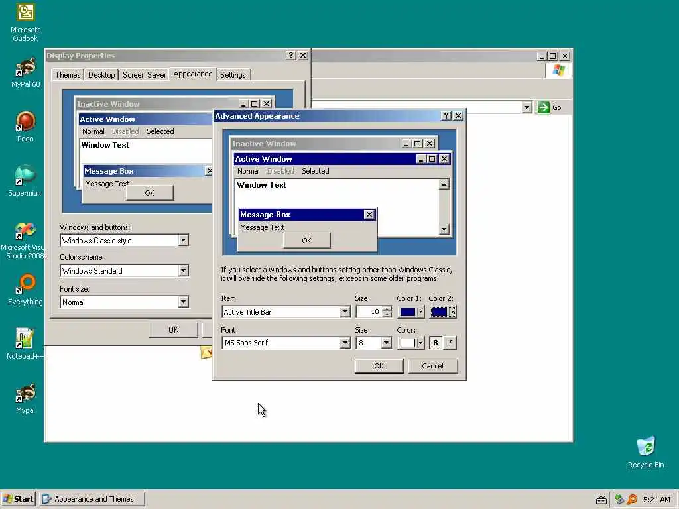Click the help button in Advanced Appearance title bar
Screen dimensions: 679x509
(446, 115)
